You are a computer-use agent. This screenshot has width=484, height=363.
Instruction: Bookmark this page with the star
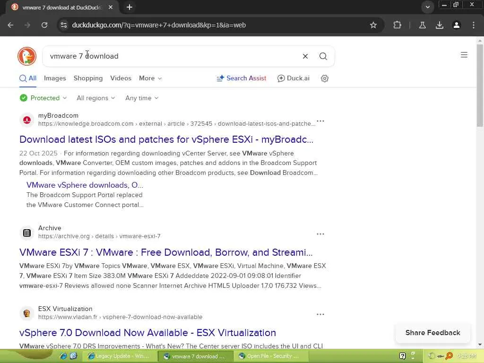373,25
